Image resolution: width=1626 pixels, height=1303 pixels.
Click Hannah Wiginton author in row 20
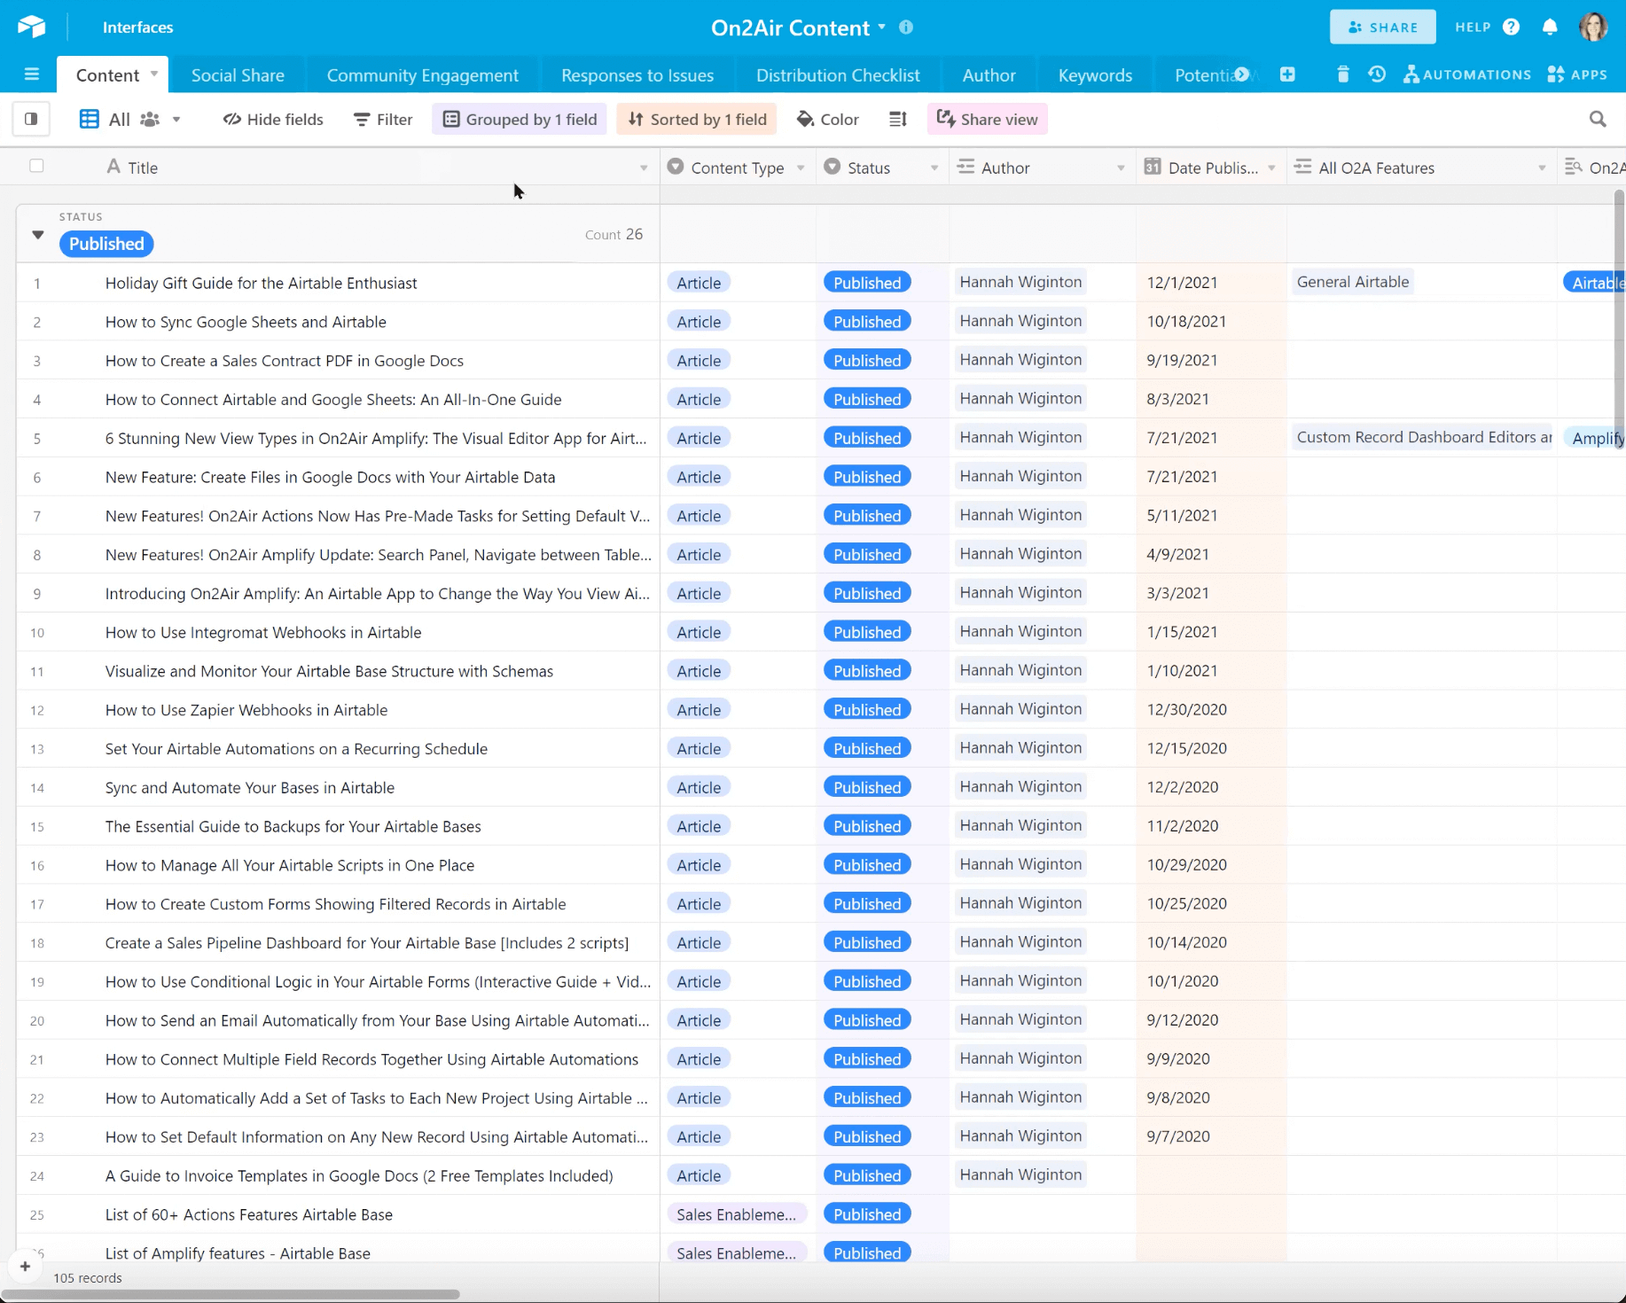[x=1020, y=1019]
